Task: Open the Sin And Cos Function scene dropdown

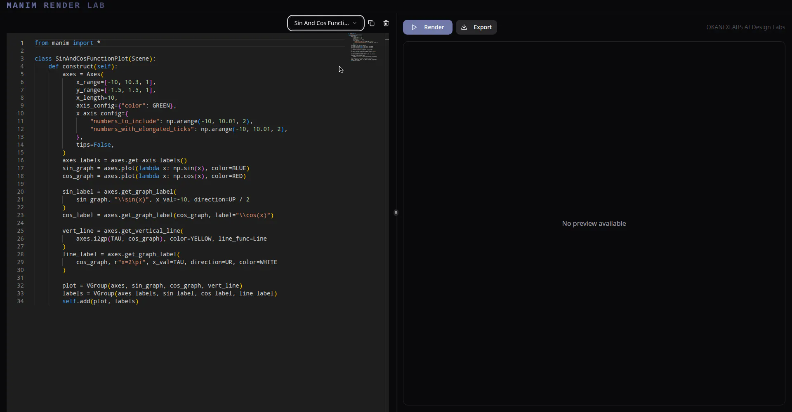Action: click(x=325, y=23)
